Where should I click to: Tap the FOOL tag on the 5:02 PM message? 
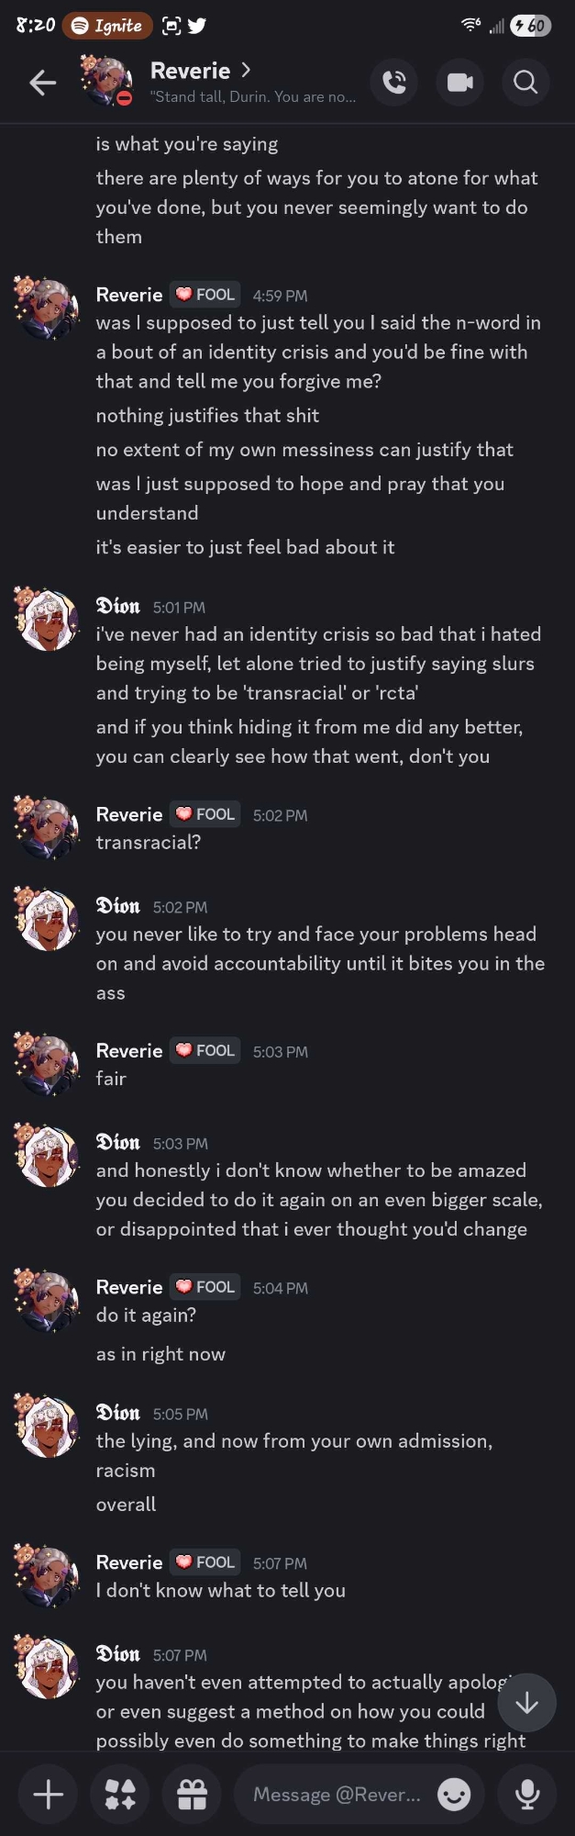tap(205, 814)
